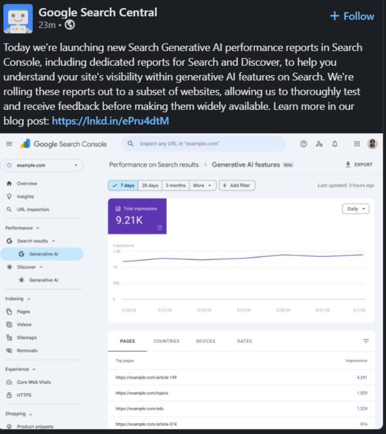This screenshot has height=434, width=386.
Task: Switch to the DEVICES tab
Action: 206,341
